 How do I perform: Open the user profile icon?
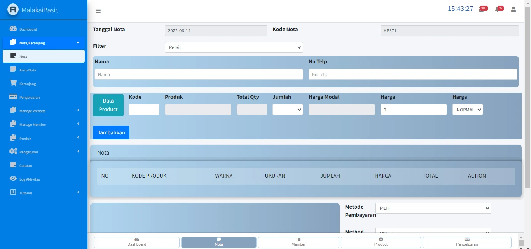pos(513,9)
